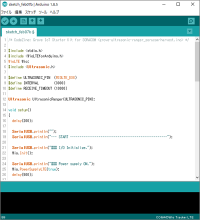
Task: Click the "UltrasonicRanger(ULTRASONIC_PIN);" line
Action: pyautogui.click(x=51, y=99)
